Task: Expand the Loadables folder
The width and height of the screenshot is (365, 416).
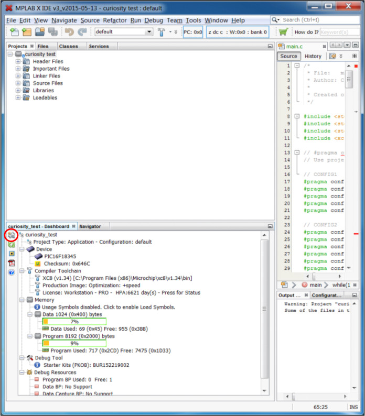Action: tap(18, 97)
